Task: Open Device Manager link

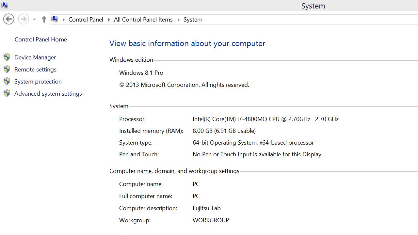Action: (x=35, y=57)
